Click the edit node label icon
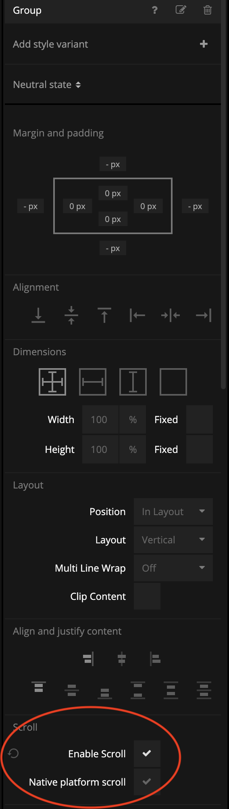 coord(181,10)
